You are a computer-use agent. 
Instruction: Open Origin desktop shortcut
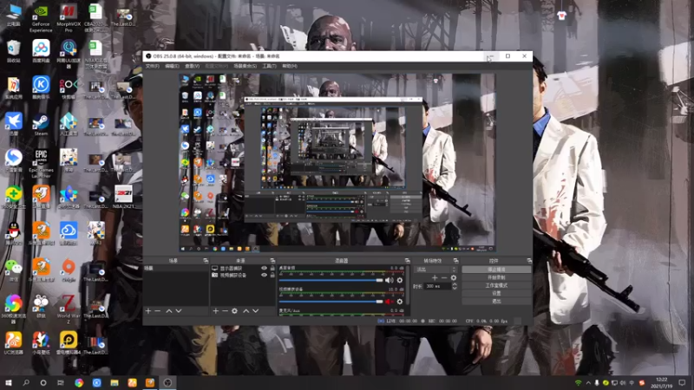coord(69,270)
